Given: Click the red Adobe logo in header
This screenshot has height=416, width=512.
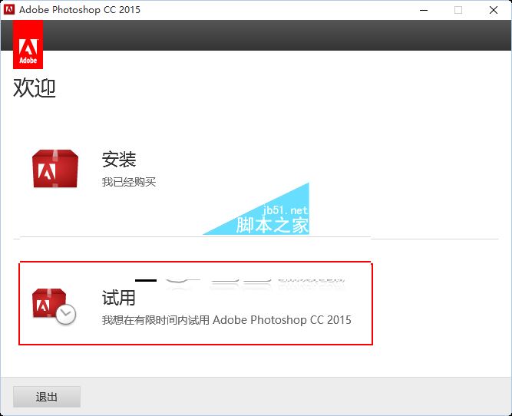Looking at the screenshot, I should [x=28, y=45].
